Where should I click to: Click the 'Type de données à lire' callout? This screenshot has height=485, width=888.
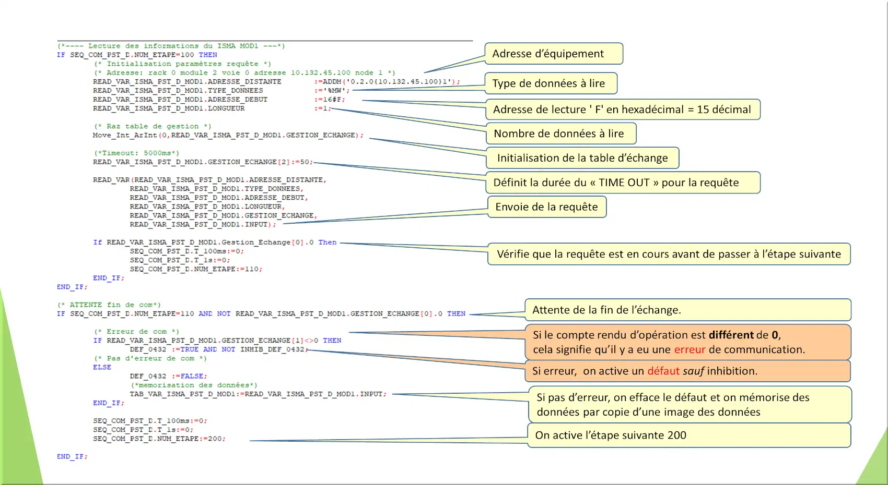551,83
